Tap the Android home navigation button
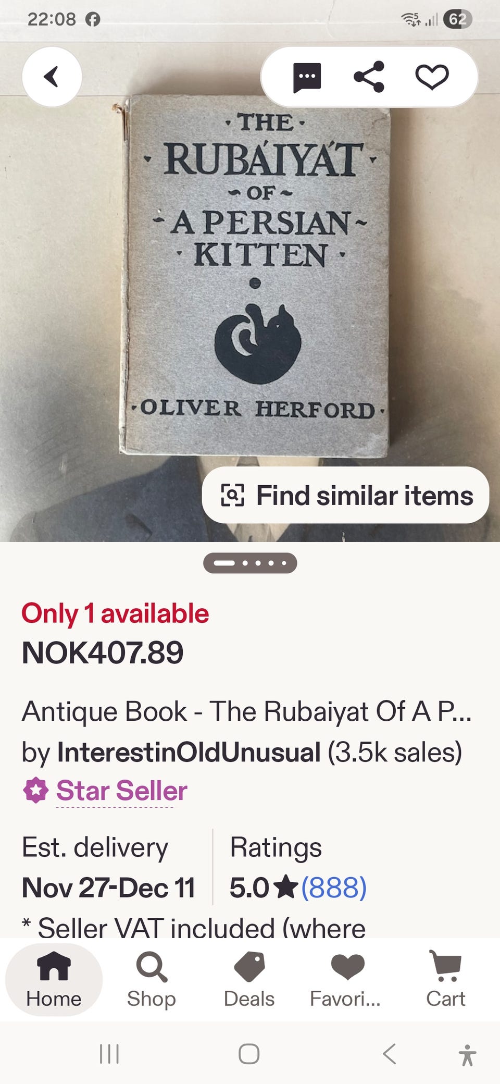Viewport: 500px width, 1084px height. tap(249, 1054)
